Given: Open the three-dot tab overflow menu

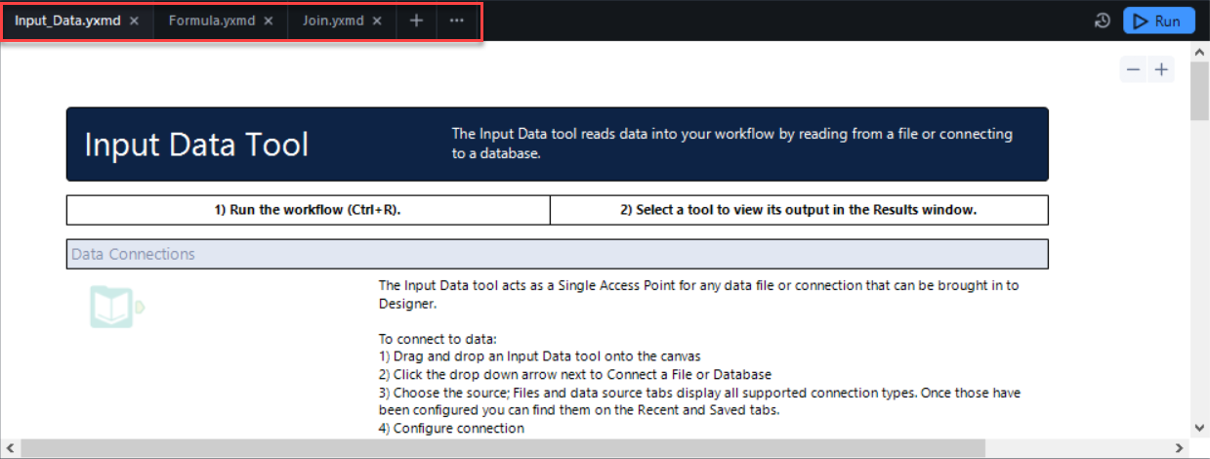Looking at the screenshot, I should click(457, 21).
